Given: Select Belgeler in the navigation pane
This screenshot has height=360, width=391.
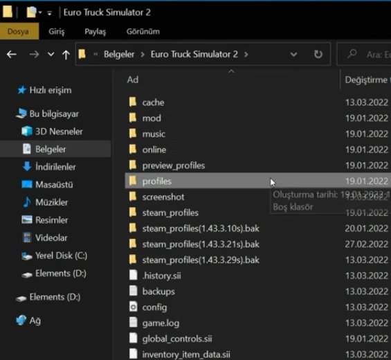Looking at the screenshot, I should coord(51,149).
